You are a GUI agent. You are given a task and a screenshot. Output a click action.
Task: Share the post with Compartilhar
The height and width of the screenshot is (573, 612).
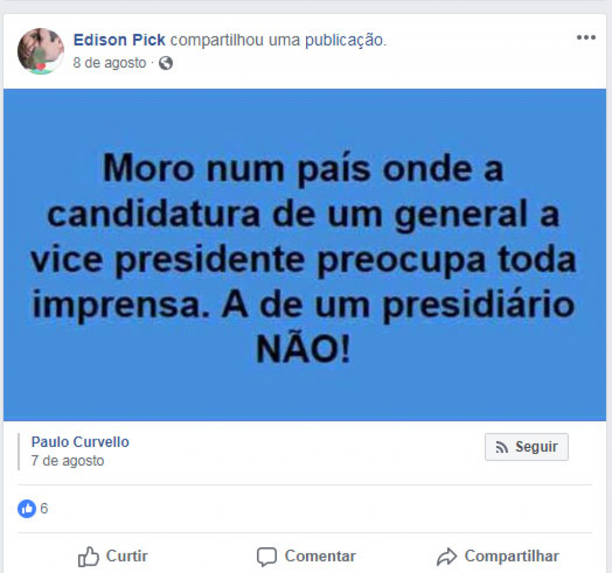point(498,557)
